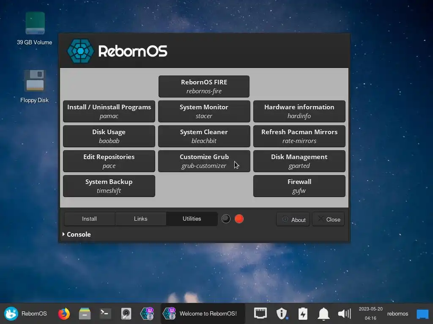Open the clock showing 2023-05-20

click(370, 313)
